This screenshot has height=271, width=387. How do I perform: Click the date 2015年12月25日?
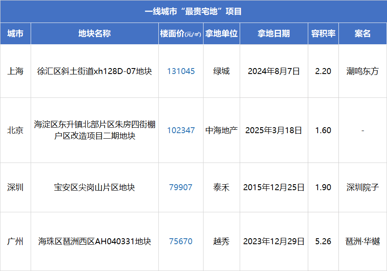coord(274,188)
